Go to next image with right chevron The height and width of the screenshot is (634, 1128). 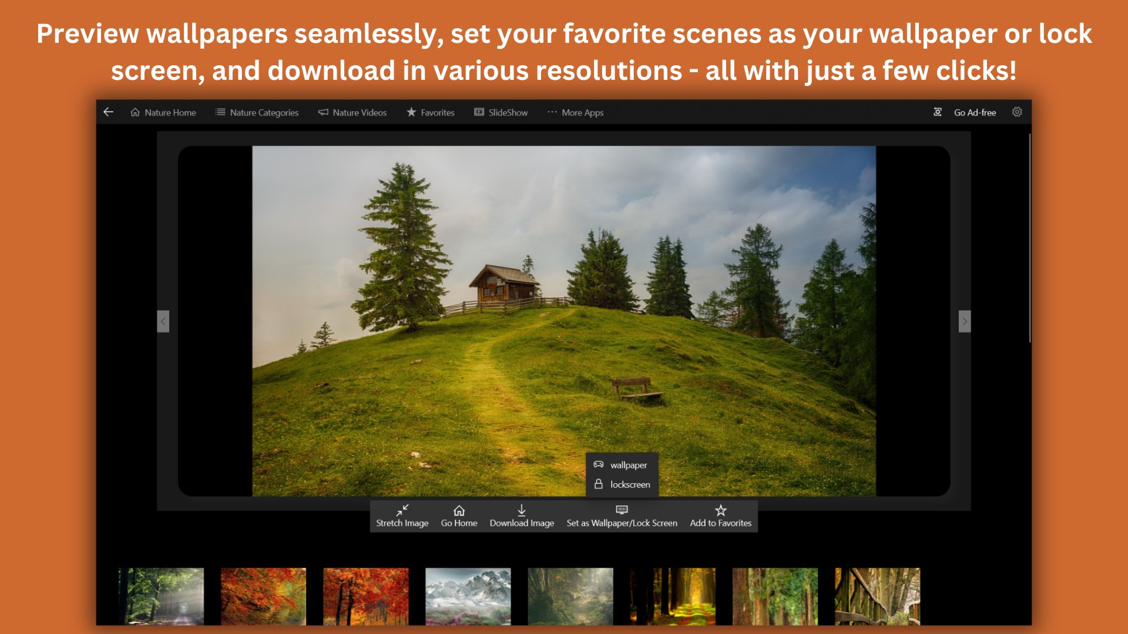964,321
